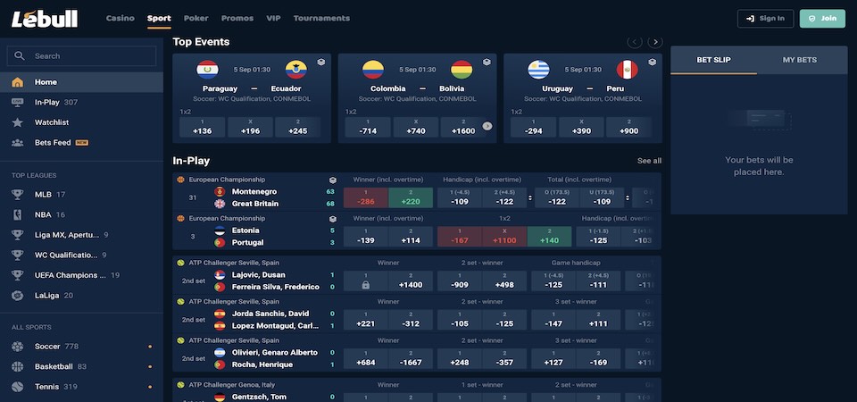Focus the Search input field

tap(81, 55)
